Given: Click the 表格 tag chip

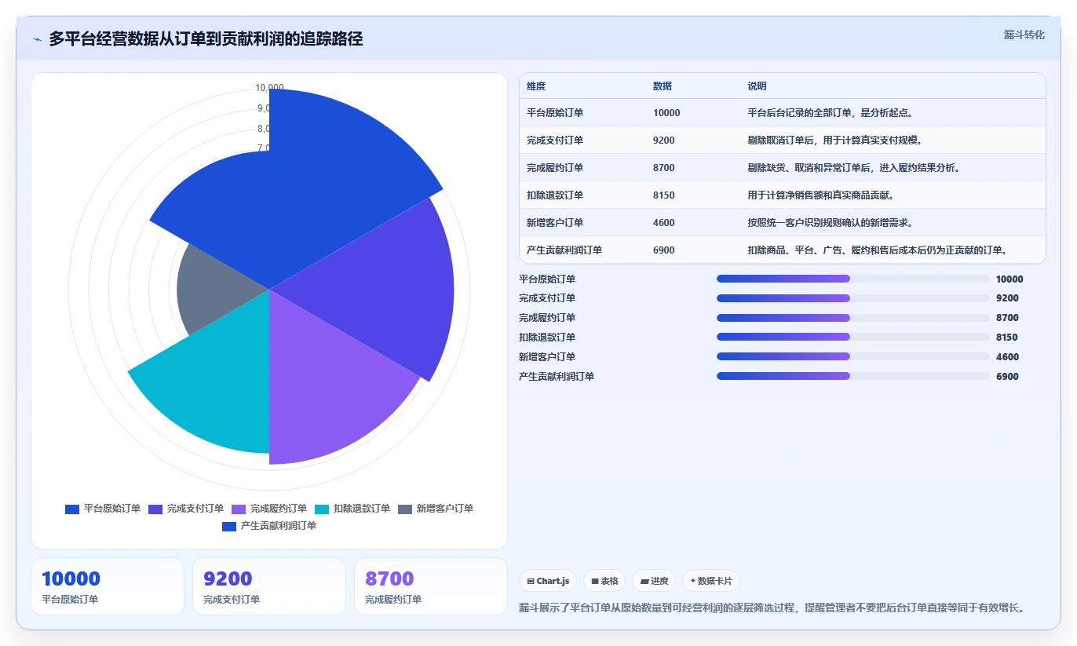Looking at the screenshot, I should (x=604, y=581).
